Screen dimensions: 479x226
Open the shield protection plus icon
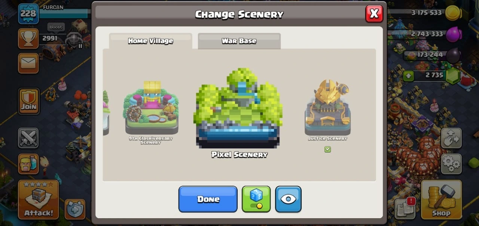75,209
